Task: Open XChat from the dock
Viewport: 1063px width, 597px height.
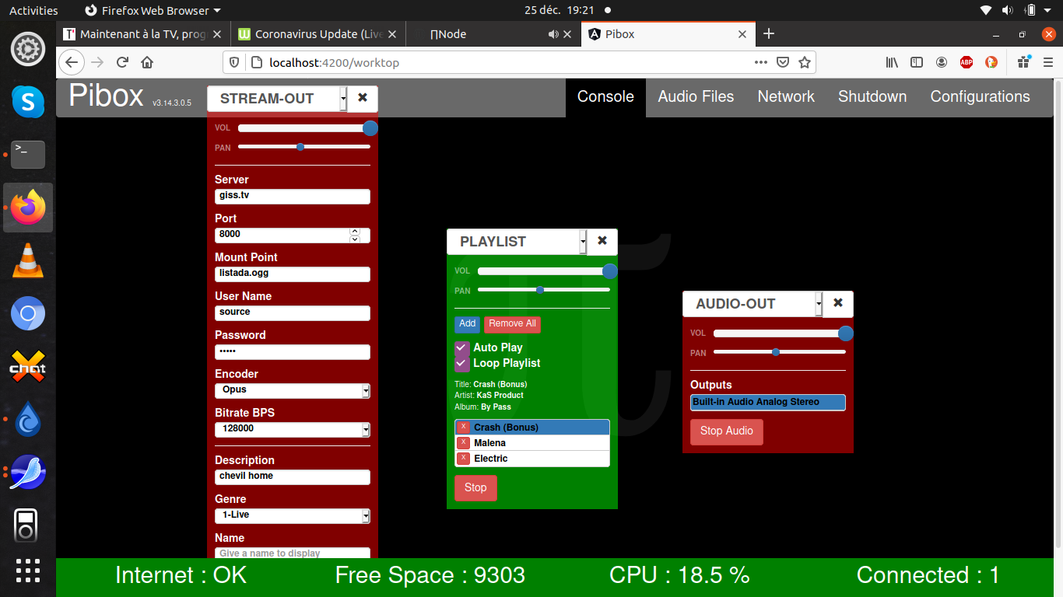Action: pos(28,367)
